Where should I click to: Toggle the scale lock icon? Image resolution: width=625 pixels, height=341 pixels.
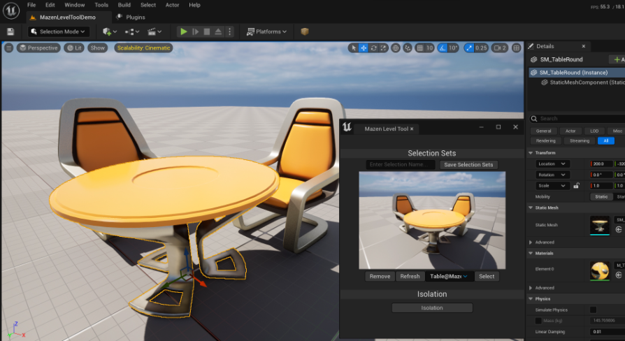[576, 186]
